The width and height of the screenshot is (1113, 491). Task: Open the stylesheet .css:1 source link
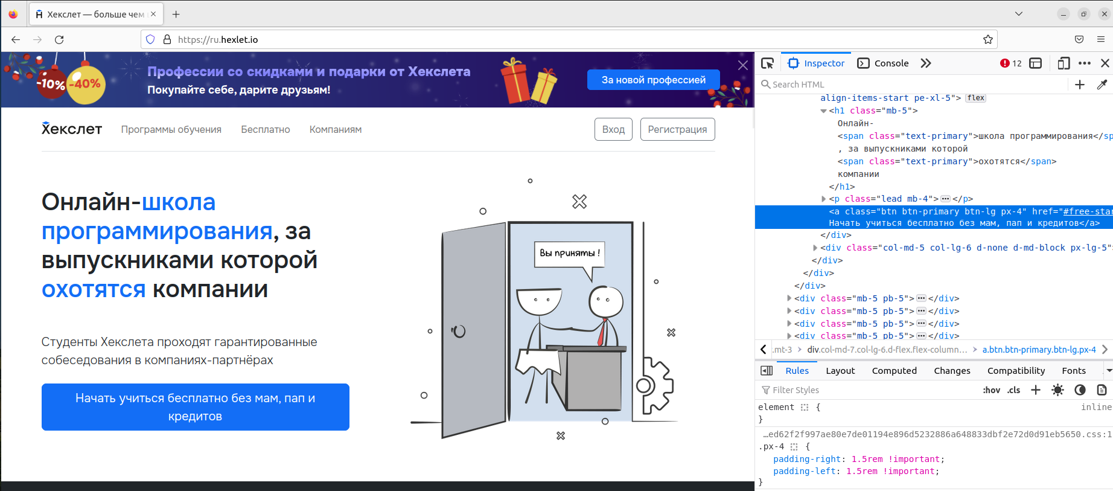click(x=937, y=434)
